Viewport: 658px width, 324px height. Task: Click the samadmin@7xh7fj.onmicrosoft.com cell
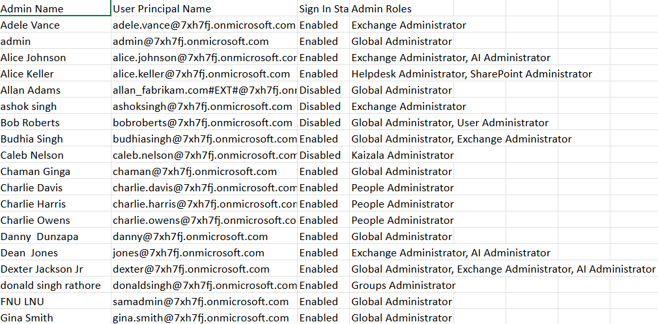[201, 302]
